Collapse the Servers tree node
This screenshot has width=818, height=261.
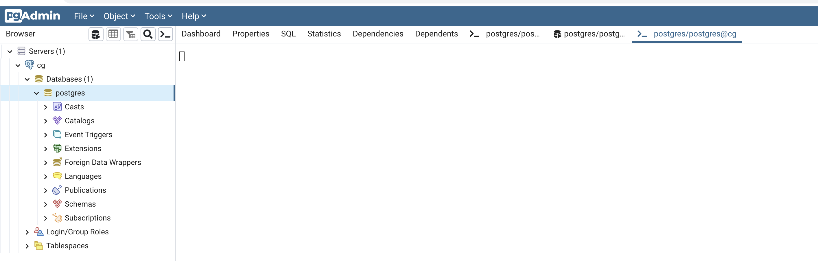[10, 52]
